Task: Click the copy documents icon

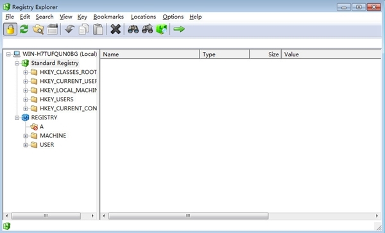Action: point(84,30)
